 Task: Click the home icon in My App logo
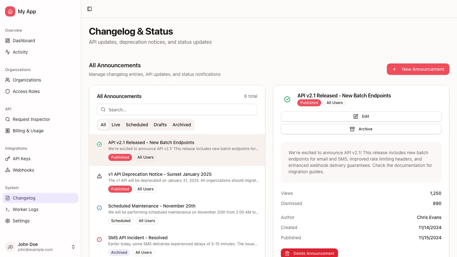[10, 11]
